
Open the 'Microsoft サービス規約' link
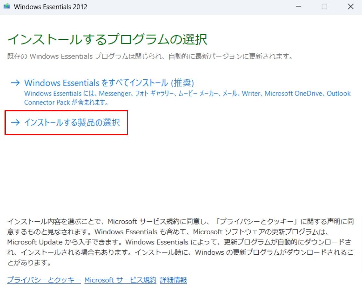[x=120, y=280]
